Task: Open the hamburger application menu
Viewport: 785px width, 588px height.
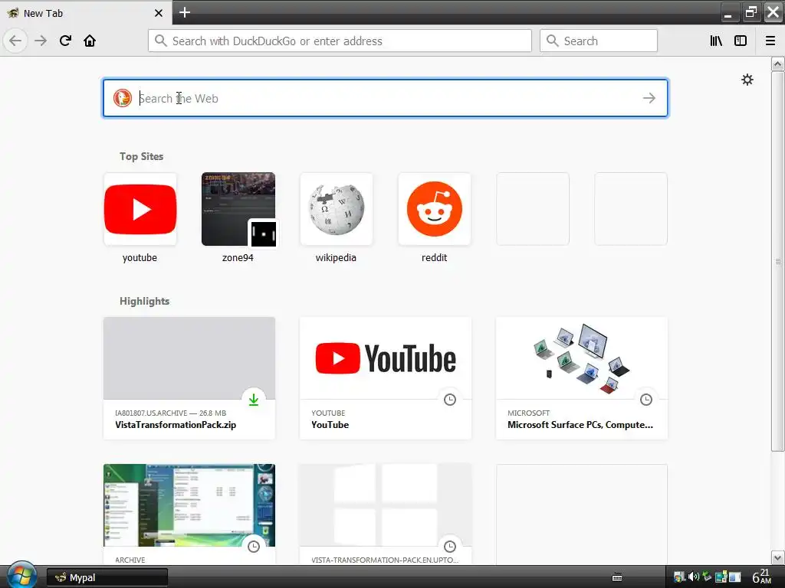Action: click(x=770, y=41)
